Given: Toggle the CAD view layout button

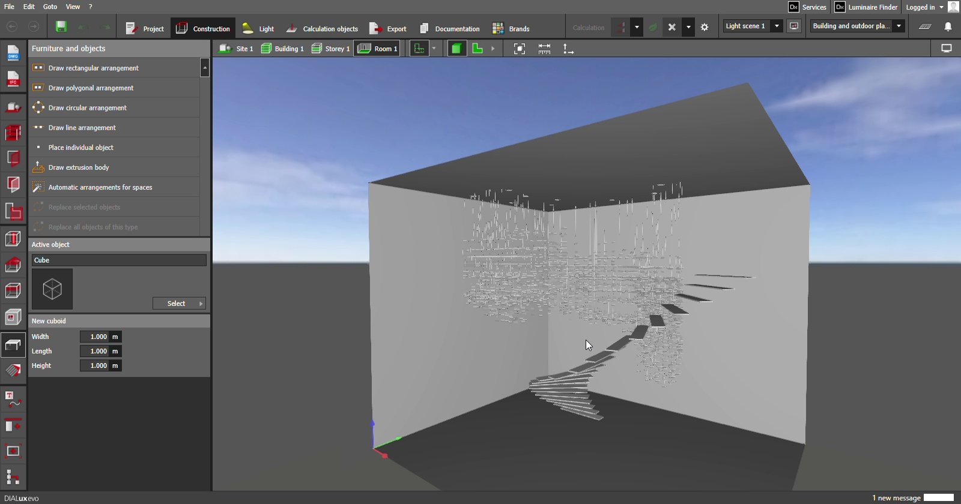Looking at the screenshot, I should (x=419, y=49).
